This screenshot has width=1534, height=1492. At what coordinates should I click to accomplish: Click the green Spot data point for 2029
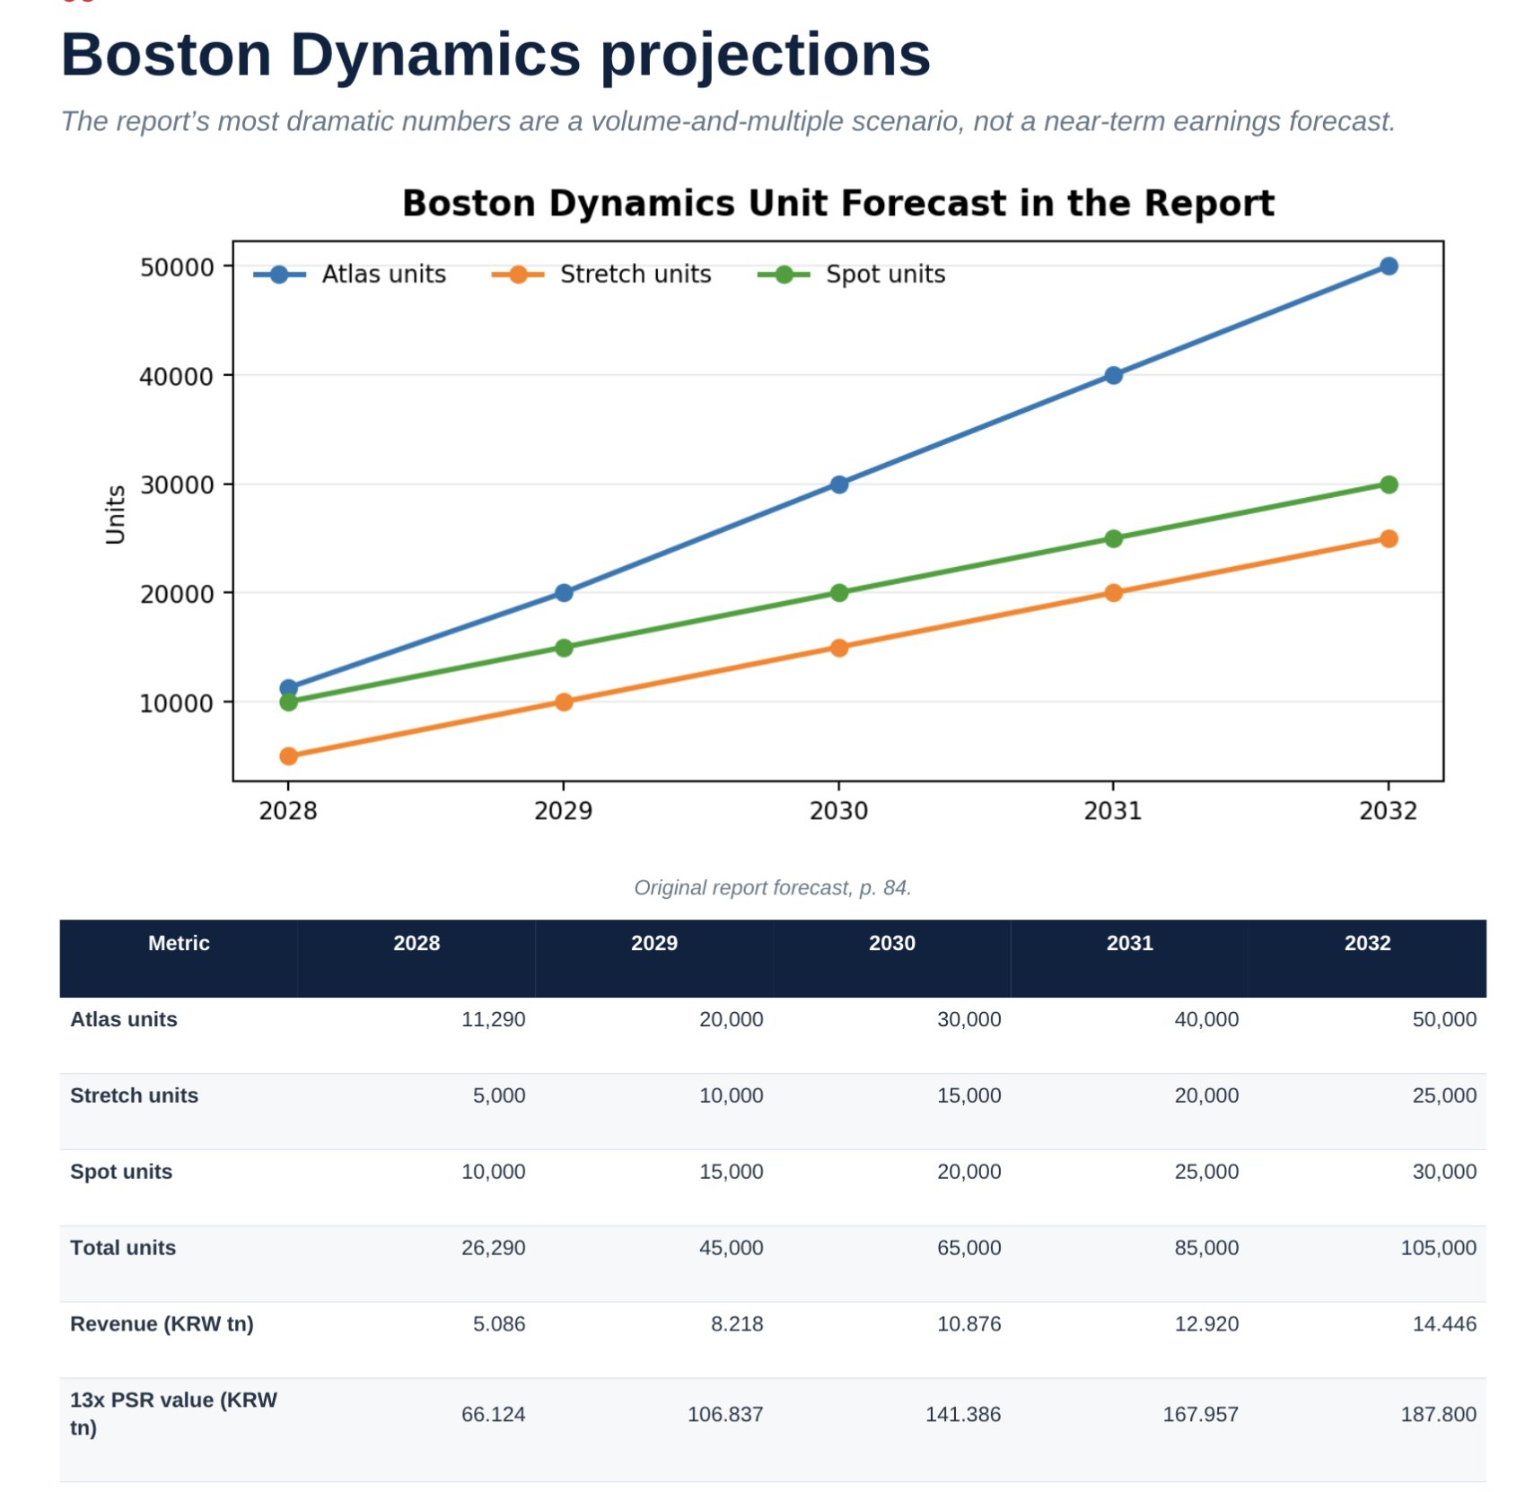point(564,648)
